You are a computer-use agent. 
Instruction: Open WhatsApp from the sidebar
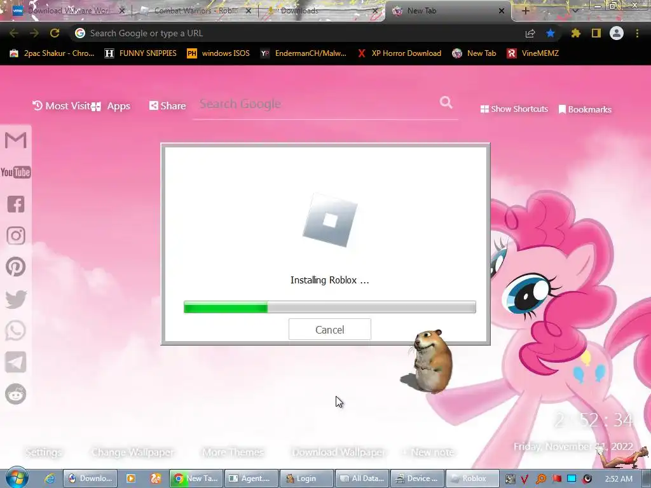[16, 330]
